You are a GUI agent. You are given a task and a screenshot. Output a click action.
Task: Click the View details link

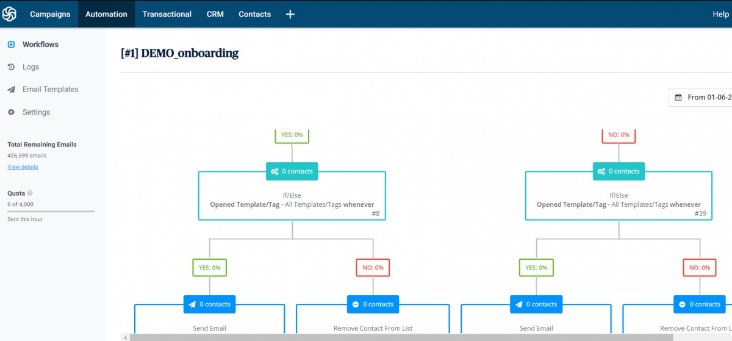[23, 167]
